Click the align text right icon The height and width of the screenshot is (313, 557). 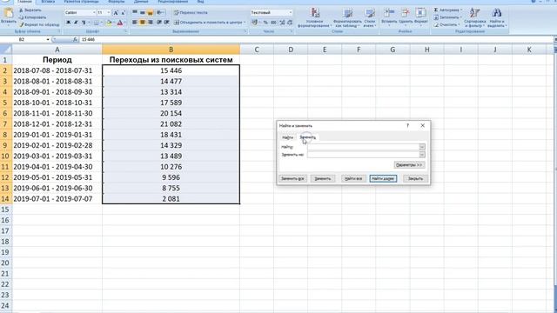pyautogui.click(x=151, y=23)
